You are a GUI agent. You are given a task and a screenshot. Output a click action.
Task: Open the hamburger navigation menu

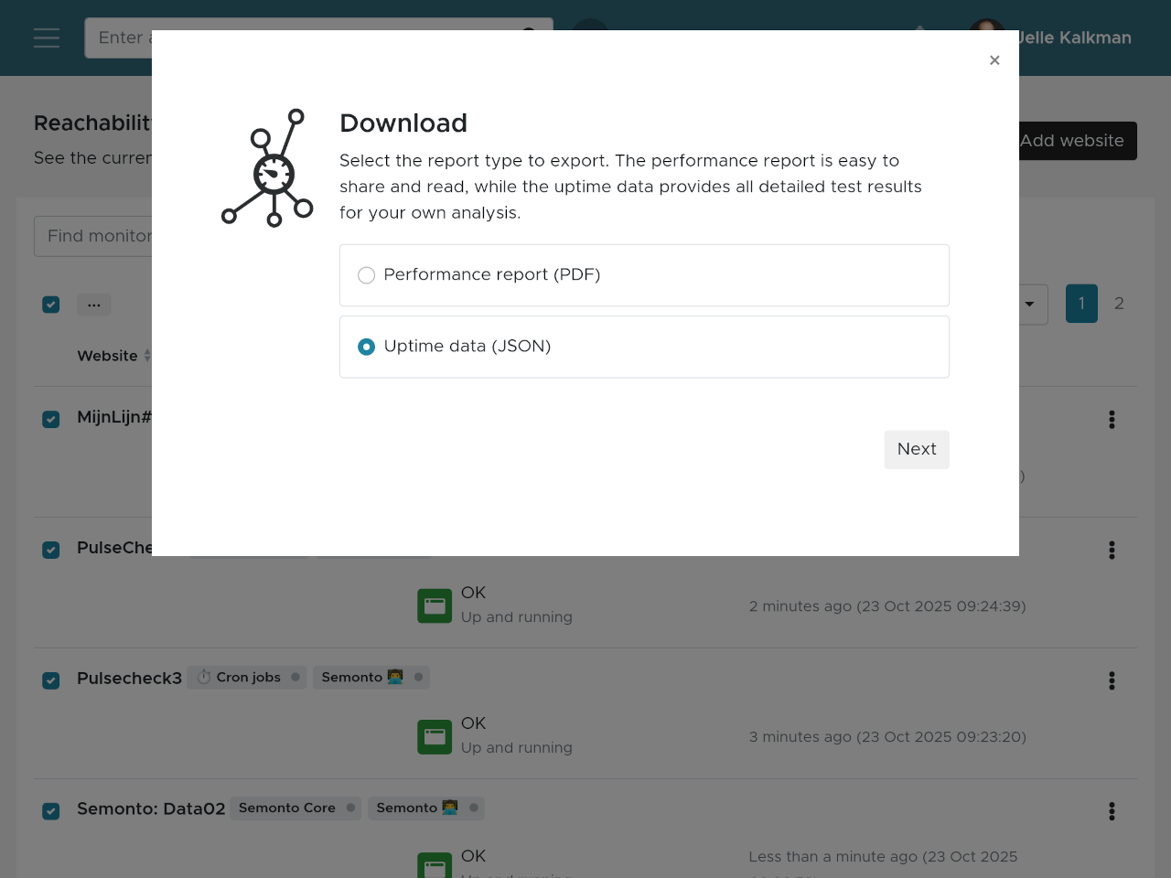pyautogui.click(x=47, y=37)
